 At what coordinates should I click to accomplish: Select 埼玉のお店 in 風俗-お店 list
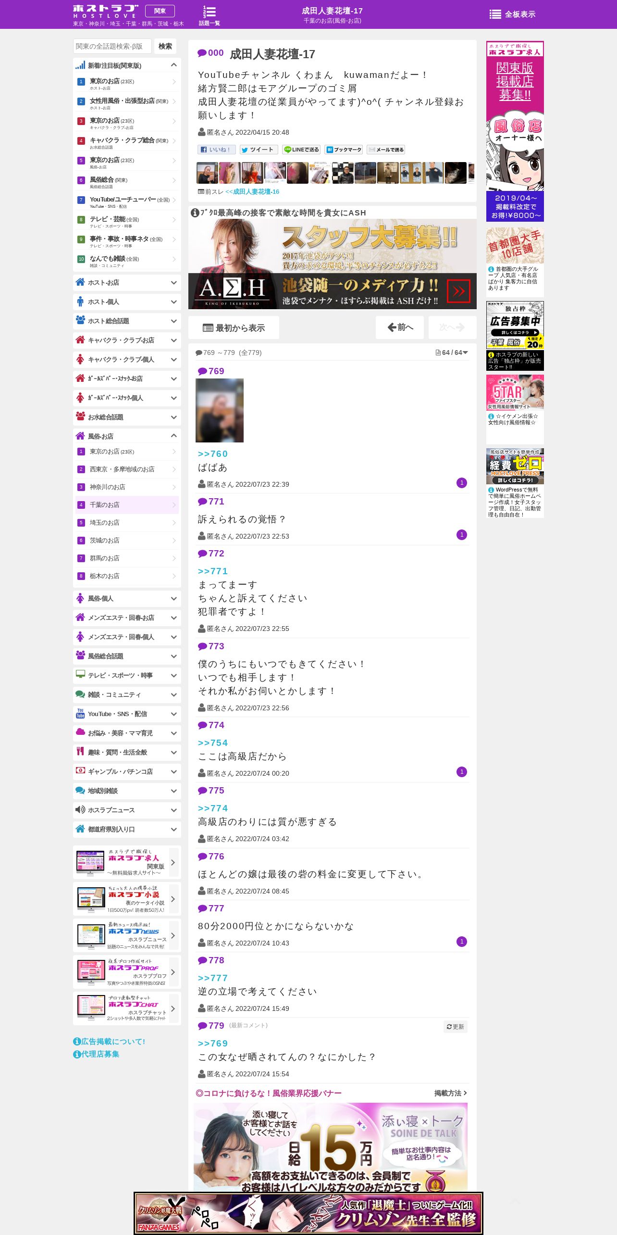pos(127,522)
